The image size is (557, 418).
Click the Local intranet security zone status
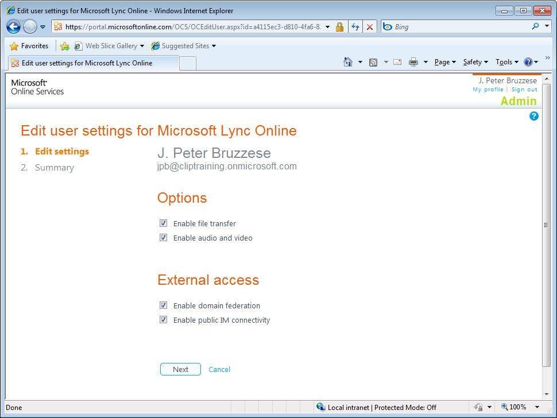pyautogui.click(x=377, y=407)
